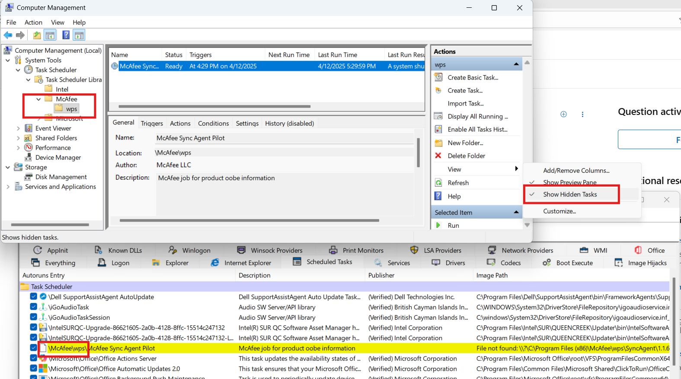This screenshot has width=681, height=379.
Task: Click the three-dot menu icon in the background window
Action: [x=582, y=114]
